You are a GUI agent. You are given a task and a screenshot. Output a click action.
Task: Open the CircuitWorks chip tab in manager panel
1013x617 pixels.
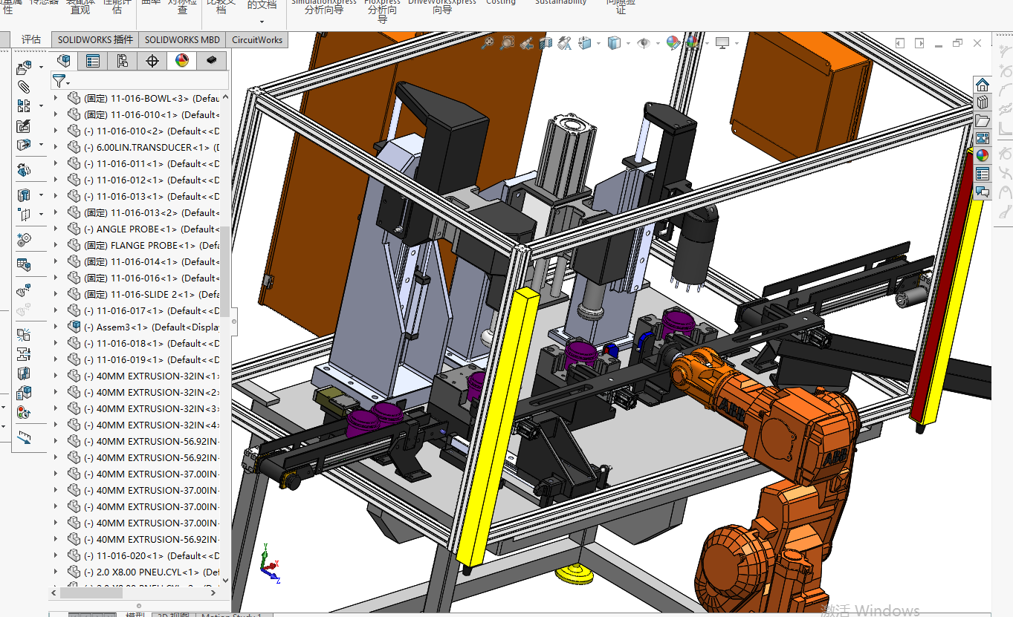click(x=212, y=61)
